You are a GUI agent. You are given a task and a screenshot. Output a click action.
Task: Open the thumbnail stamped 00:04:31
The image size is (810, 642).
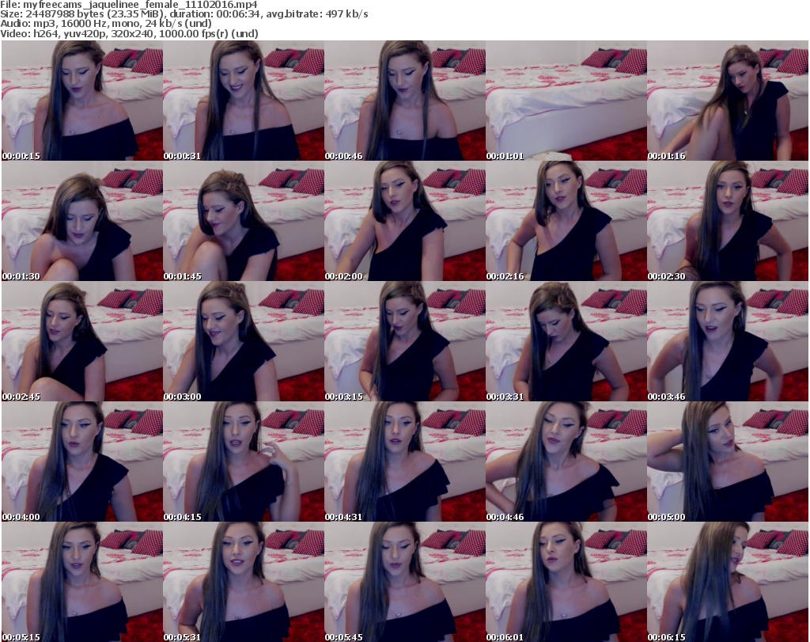[405, 462]
